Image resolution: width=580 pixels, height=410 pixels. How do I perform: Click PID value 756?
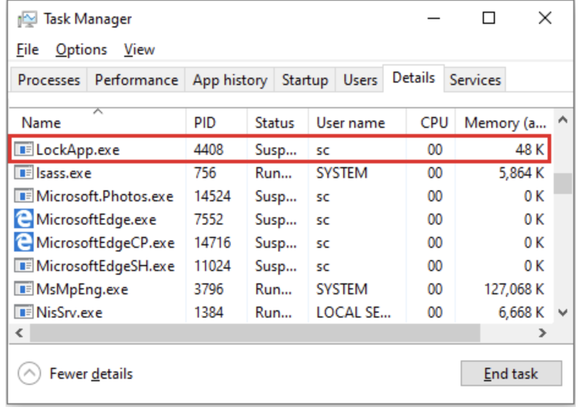(x=205, y=173)
